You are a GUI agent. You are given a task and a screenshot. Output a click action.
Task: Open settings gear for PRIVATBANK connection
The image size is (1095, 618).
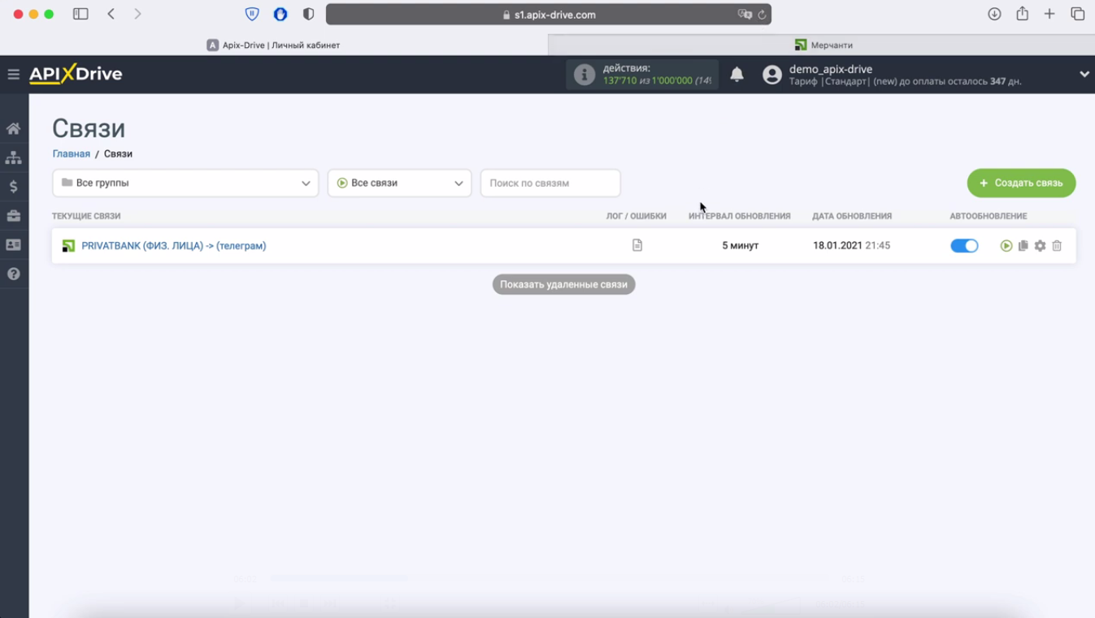[x=1040, y=245]
